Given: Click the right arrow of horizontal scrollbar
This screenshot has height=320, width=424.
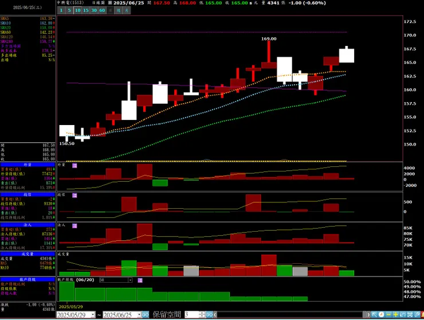Looking at the screenshot, I should point(368,315).
